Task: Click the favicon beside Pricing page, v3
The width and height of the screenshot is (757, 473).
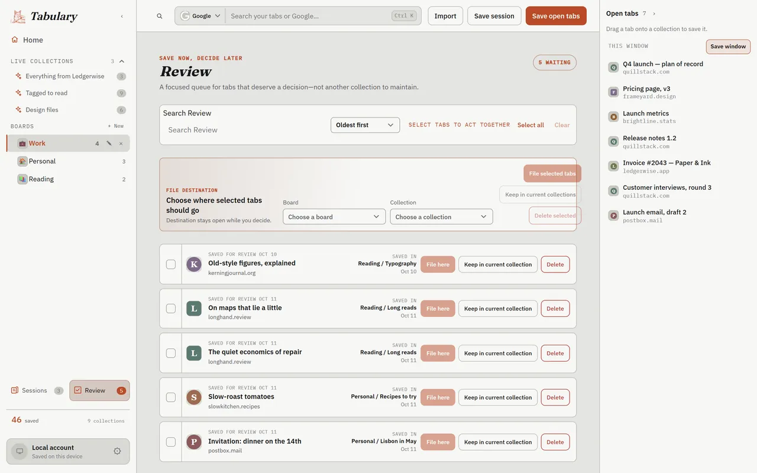Action: (614, 92)
